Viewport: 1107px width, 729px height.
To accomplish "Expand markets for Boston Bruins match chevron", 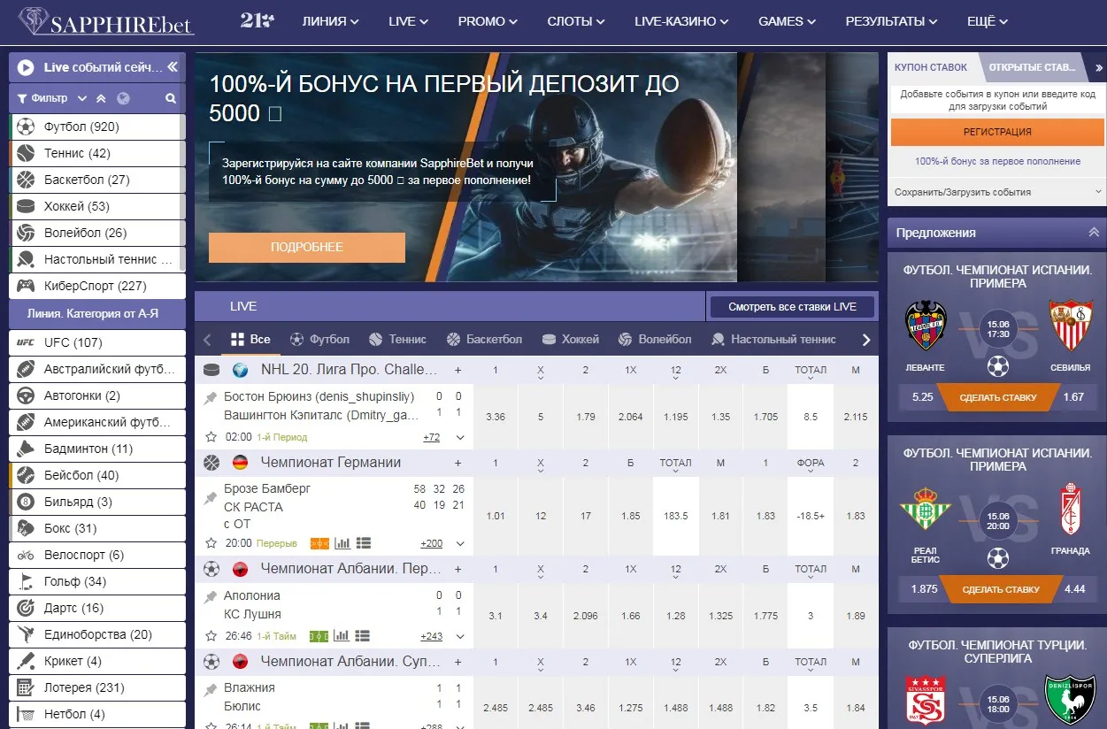I will point(459,437).
